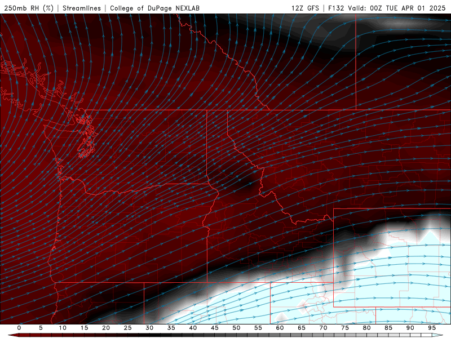Click the '250mb RH (%)' title text
This screenshot has width=451, height=338.
(29, 8)
